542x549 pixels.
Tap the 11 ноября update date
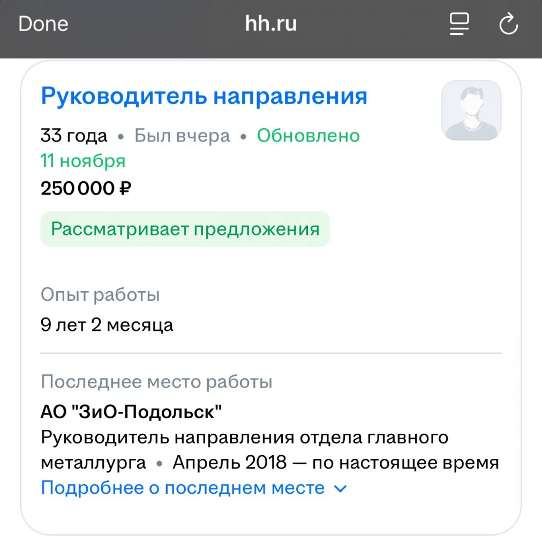pos(83,161)
